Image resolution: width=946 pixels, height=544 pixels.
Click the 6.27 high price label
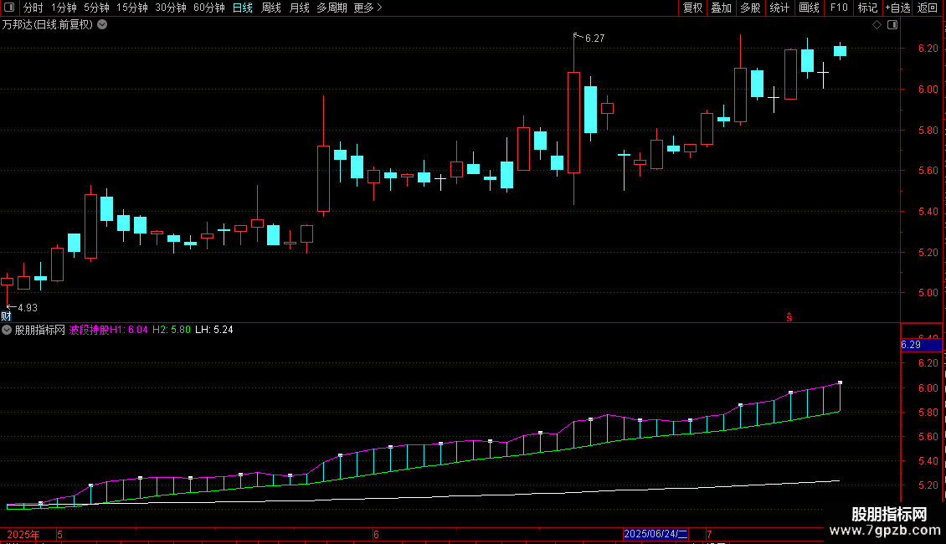click(595, 38)
